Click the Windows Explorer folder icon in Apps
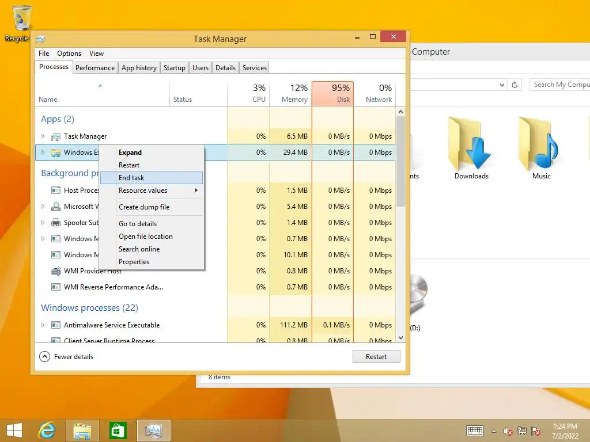Image resolution: width=590 pixels, height=442 pixels. point(56,153)
